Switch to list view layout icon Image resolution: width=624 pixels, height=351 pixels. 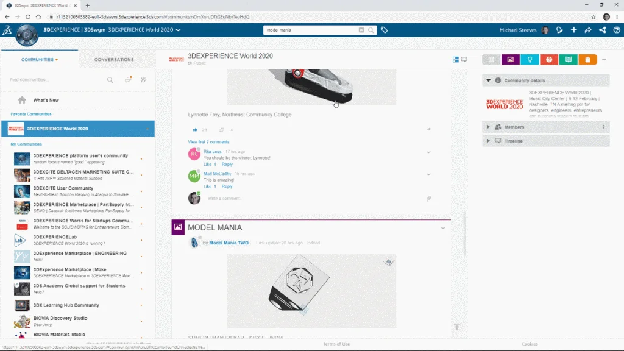[456, 59]
